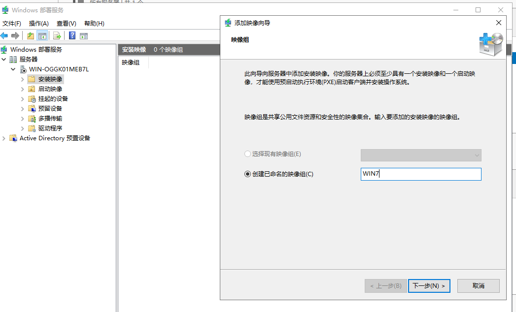Viewport: 516px width, 312px height.
Task: Maximize the Windows 部署服务 window
Action: pyautogui.click(x=478, y=10)
